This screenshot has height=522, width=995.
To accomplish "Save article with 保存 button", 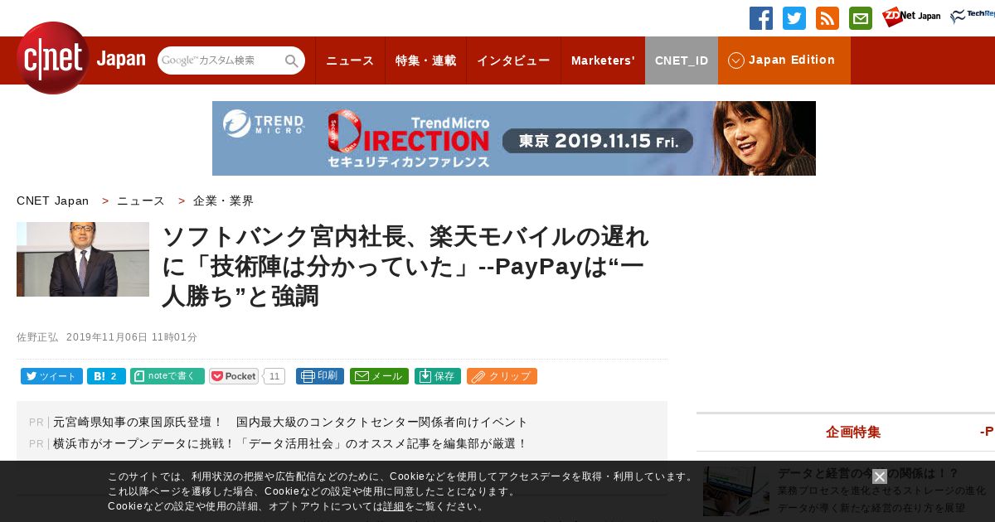I will [438, 376].
